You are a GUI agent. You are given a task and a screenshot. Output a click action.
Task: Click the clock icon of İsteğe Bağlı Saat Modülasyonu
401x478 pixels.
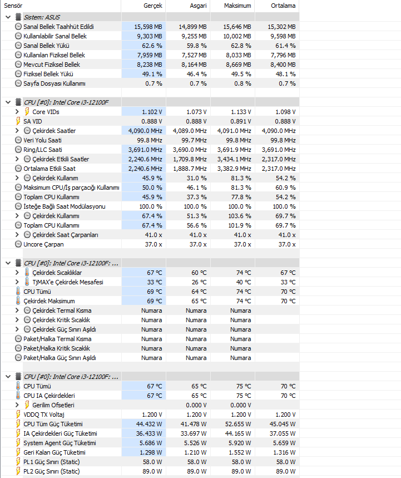18,206
